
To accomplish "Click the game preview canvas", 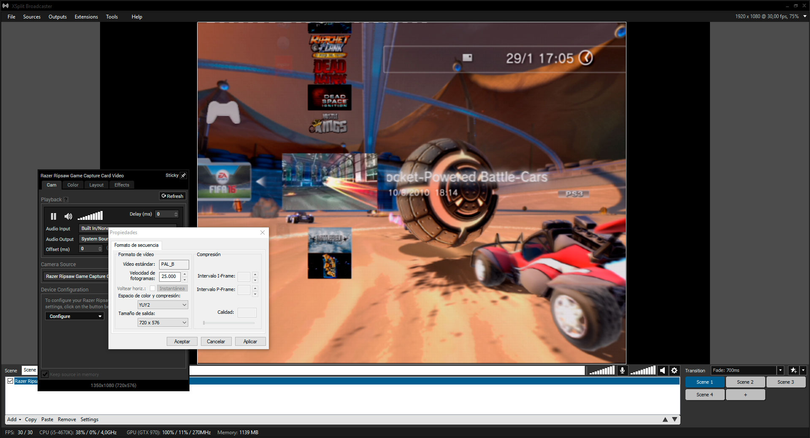I will point(412,193).
